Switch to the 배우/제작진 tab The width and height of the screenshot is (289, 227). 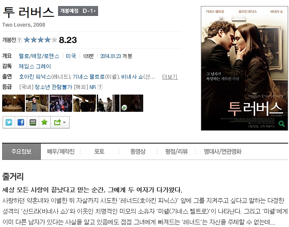pyautogui.click(x=61, y=152)
